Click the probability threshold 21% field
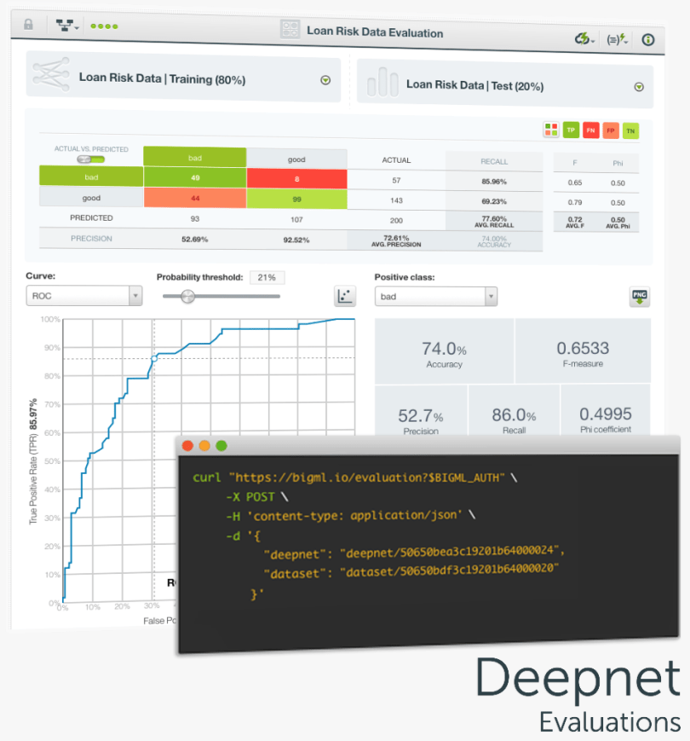690x741 pixels. tap(267, 277)
